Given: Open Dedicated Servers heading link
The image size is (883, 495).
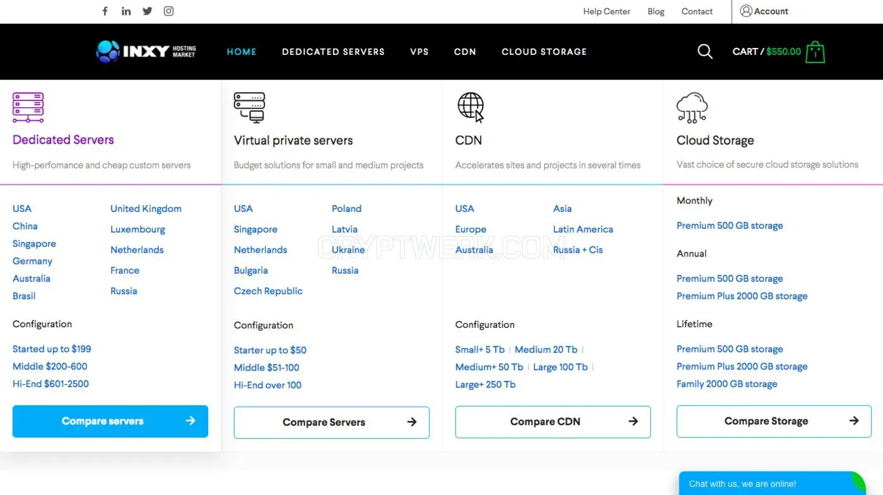Looking at the screenshot, I should click(x=63, y=140).
